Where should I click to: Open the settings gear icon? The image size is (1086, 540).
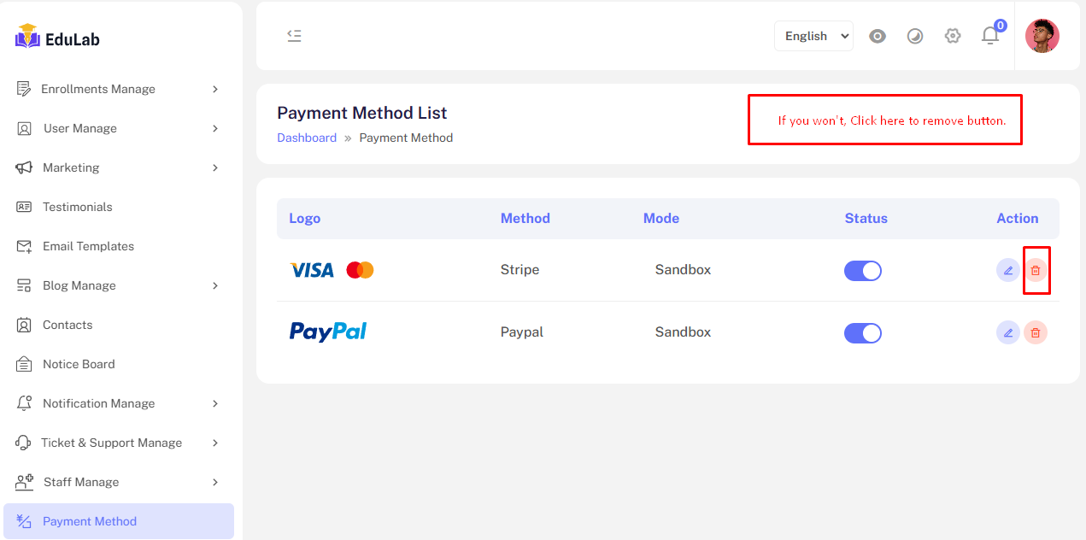[953, 36]
